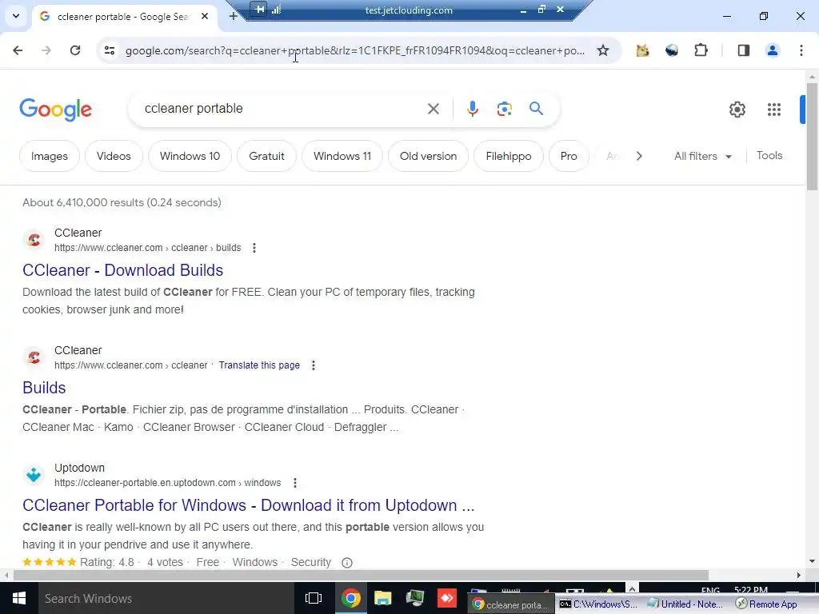Open the Builds search result

tap(44, 388)
